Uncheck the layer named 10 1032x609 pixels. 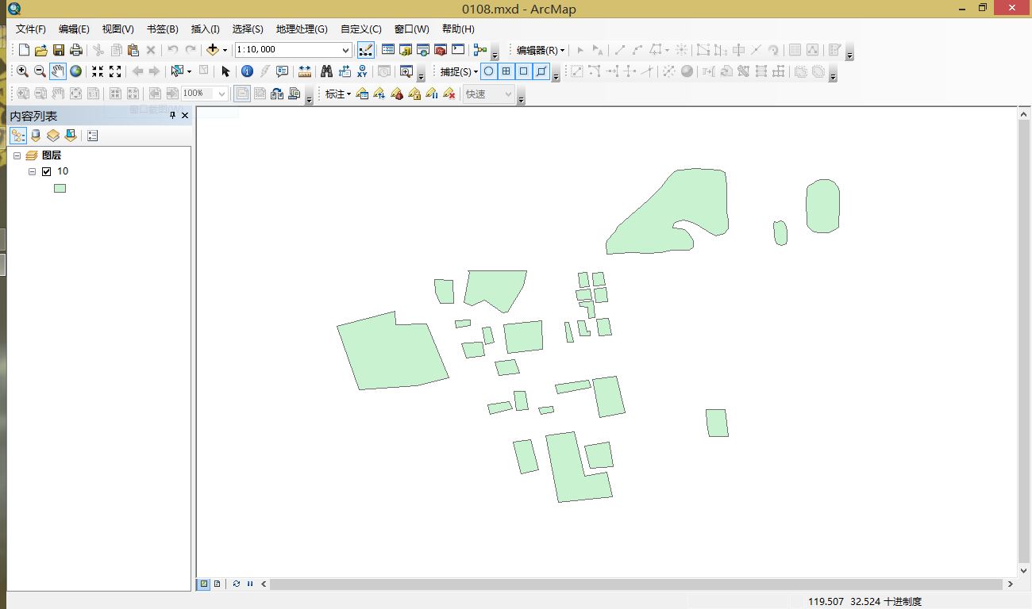coord(46,170)
